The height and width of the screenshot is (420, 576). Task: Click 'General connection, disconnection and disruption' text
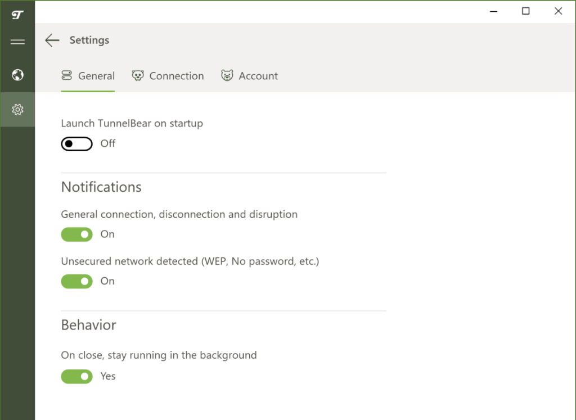tap(179, 214)
